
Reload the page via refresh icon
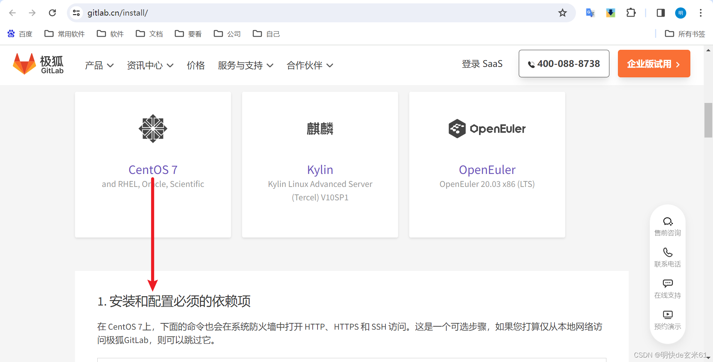pyautogui.click(x=52, y=13)
